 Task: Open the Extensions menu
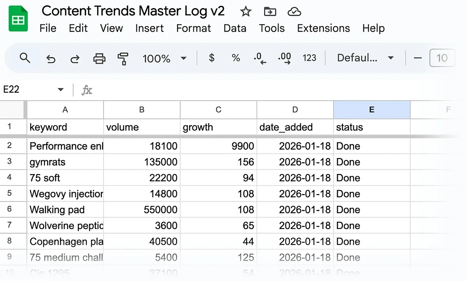[323, 28]
